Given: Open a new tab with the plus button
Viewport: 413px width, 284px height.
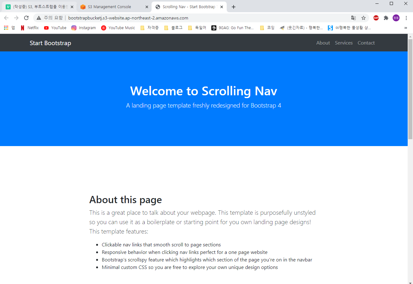Looking at the screenshot, I should click(234, 7).
